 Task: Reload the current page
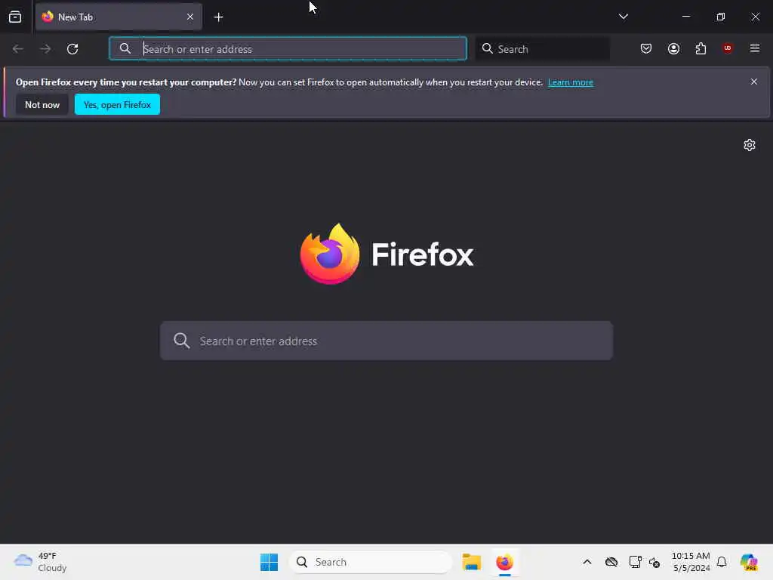tap(72, 49)
